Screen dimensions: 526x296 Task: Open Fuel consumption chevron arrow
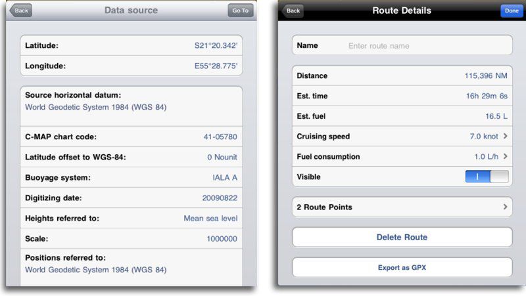[x=505, y=156]
